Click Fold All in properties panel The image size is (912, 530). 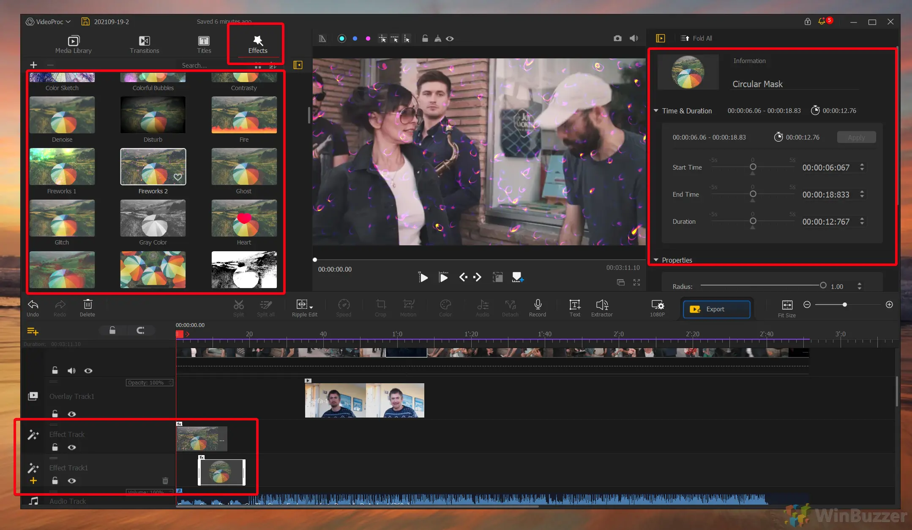(696, 38)
